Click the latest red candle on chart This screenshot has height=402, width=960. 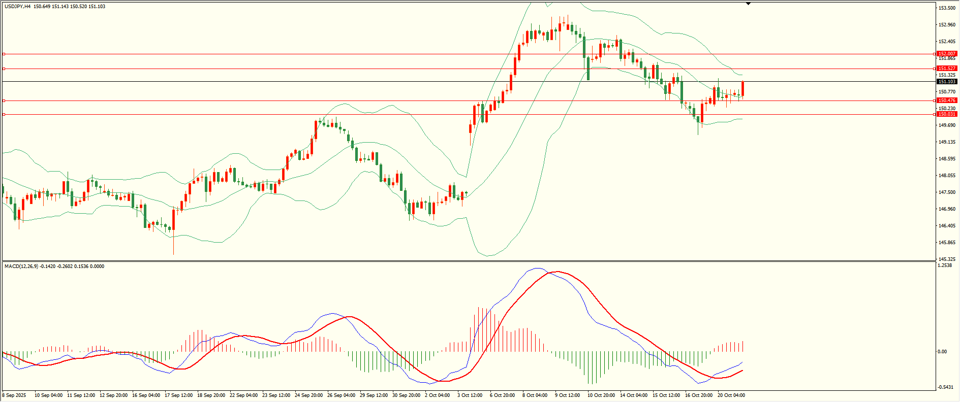point(742,89)
